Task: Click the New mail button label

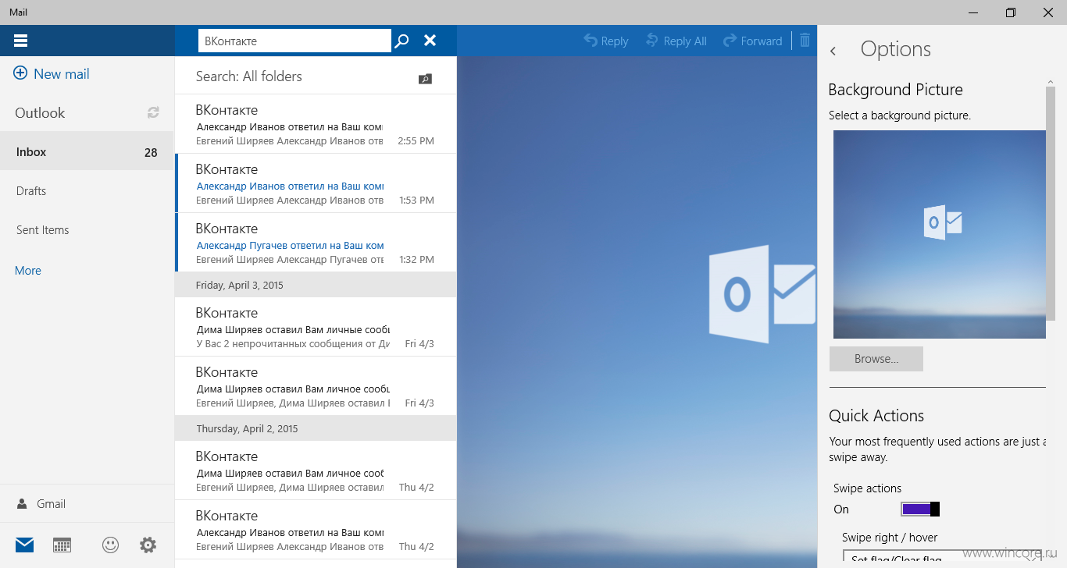Action: pos(62,74)
